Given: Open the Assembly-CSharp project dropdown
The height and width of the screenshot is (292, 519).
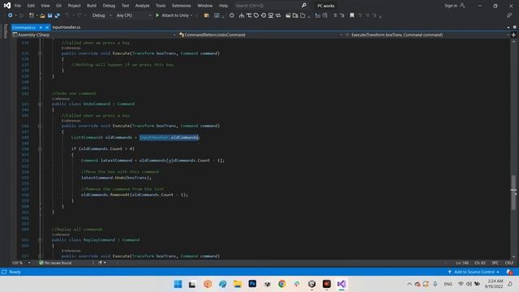Looking at the screenshot, I should 94,35.
